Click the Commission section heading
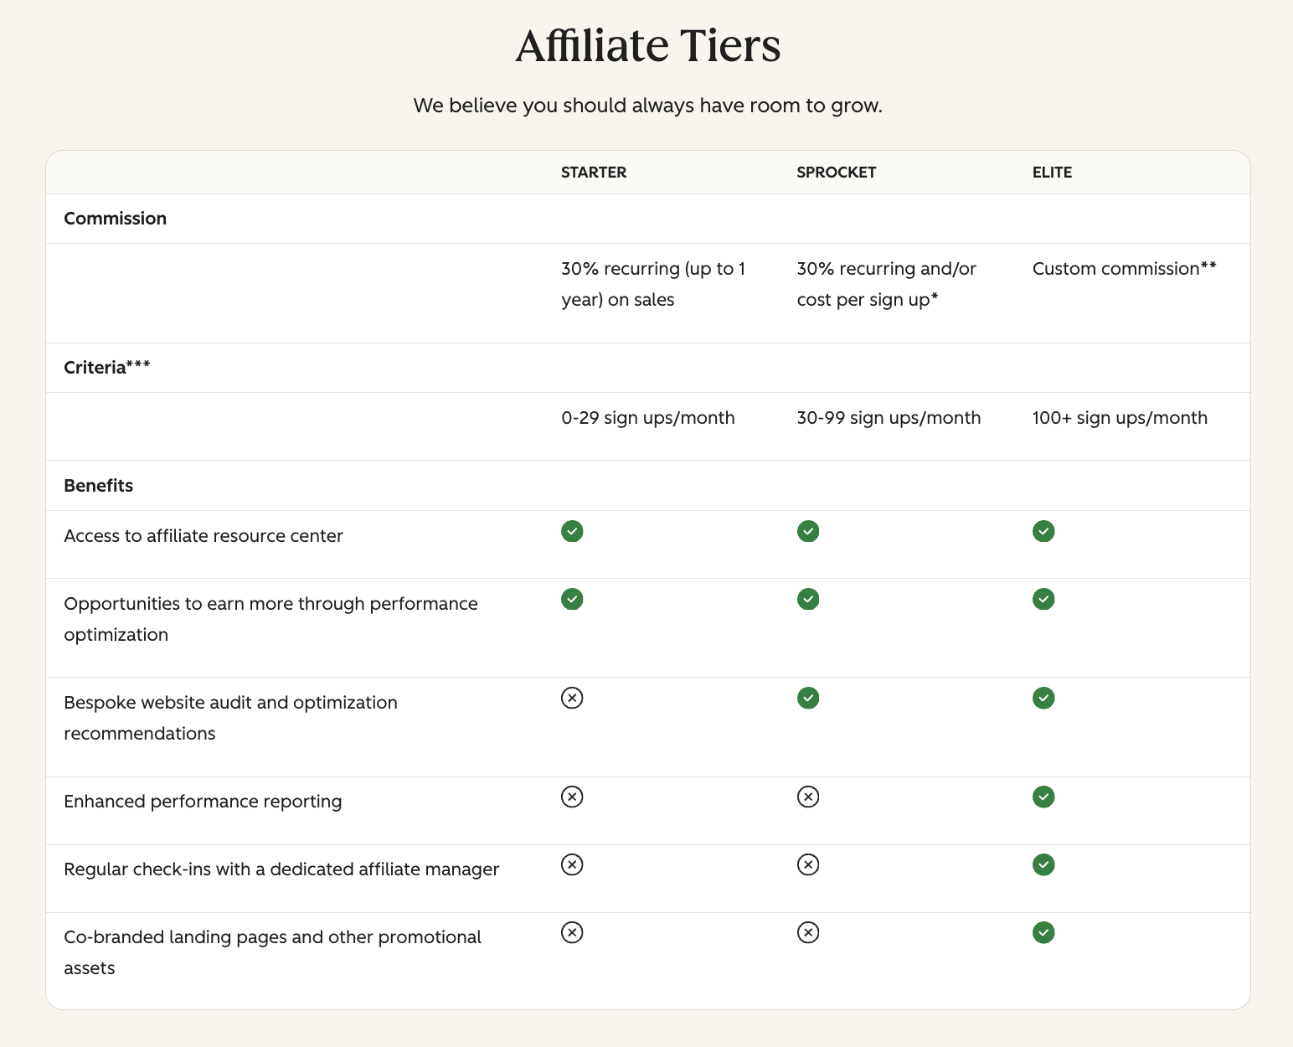 pos(116,219)
